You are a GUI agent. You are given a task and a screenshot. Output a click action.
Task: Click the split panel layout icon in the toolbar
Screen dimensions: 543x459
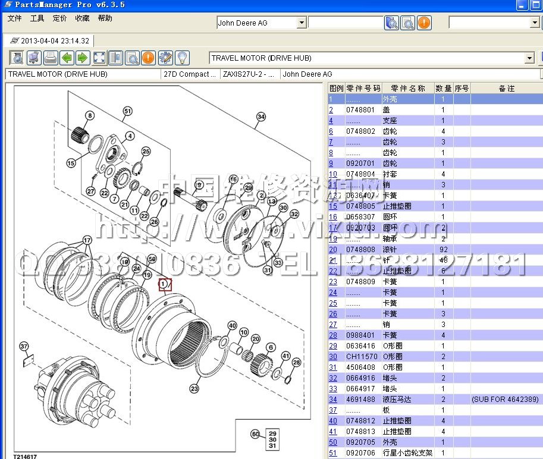pyautogui.click(x=115, y=58)
